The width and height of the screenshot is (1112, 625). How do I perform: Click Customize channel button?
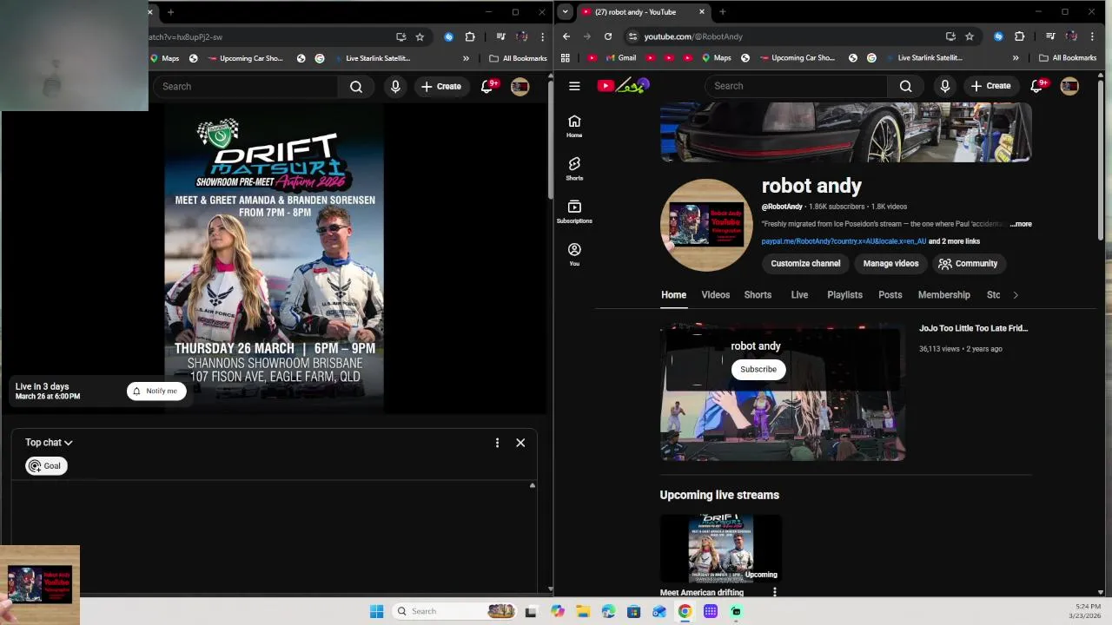(805, 264)
